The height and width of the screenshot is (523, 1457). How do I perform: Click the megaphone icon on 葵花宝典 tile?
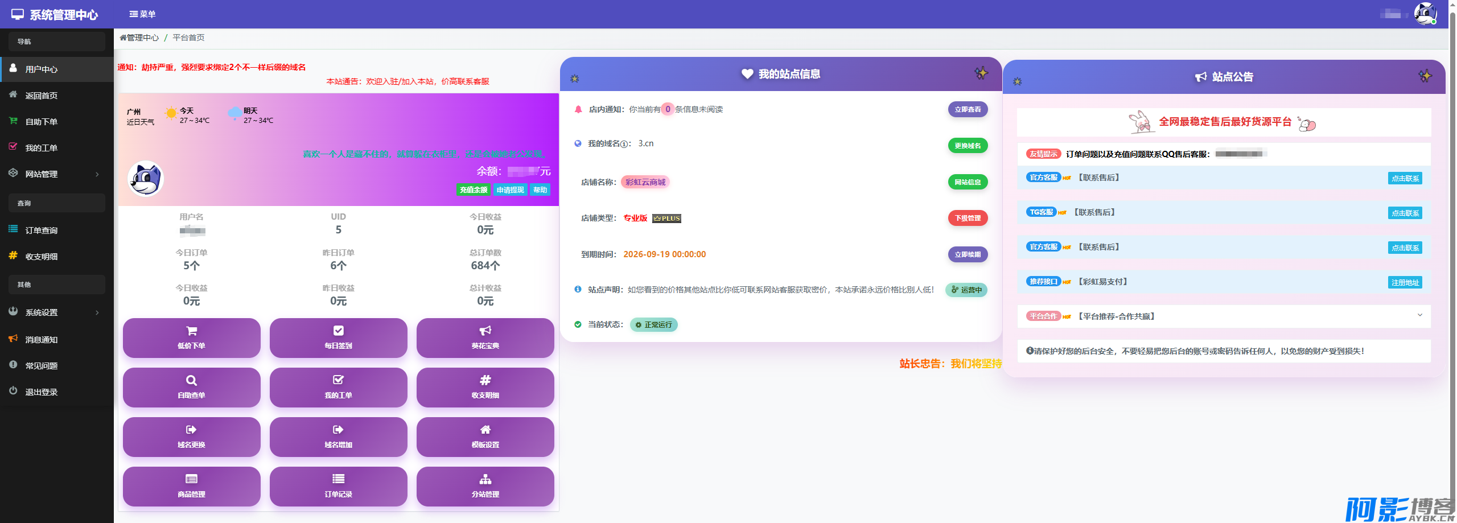tap(485, 331)
